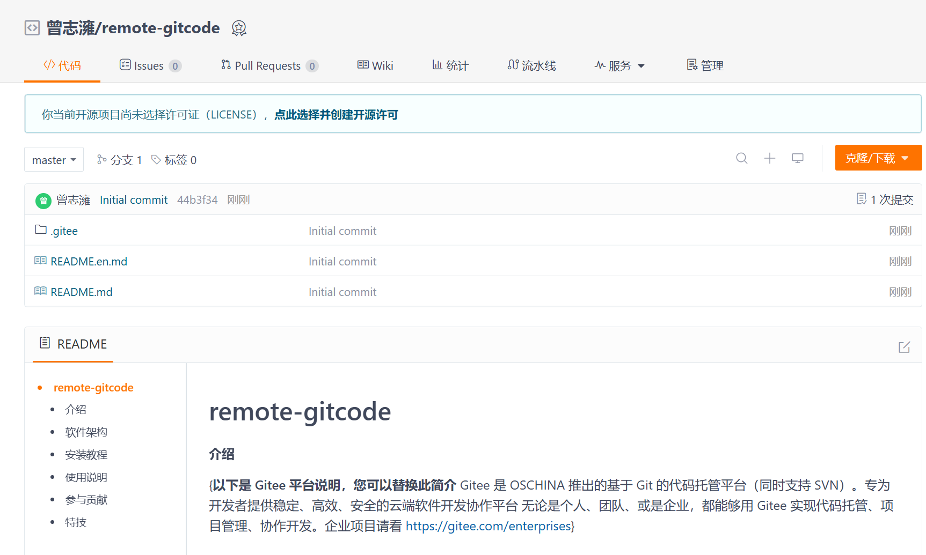This screenshot has height=555, width=926.
Task: Switch to the Issues tab
Action: pos(150,65)
